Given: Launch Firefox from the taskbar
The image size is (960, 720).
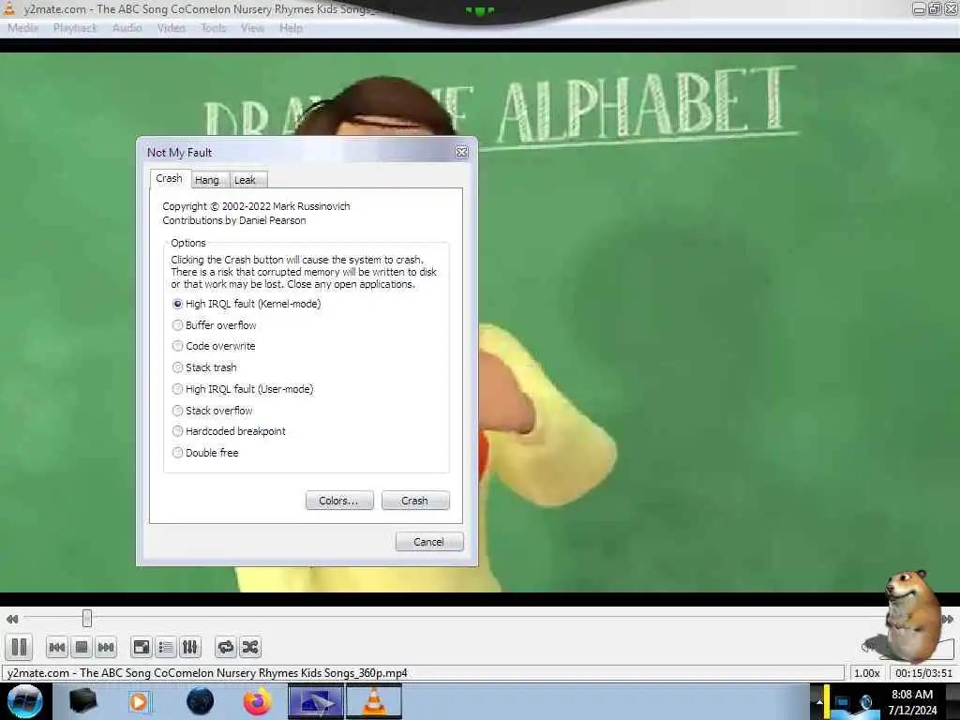Looking at the screenshot, I should (258, 701).
